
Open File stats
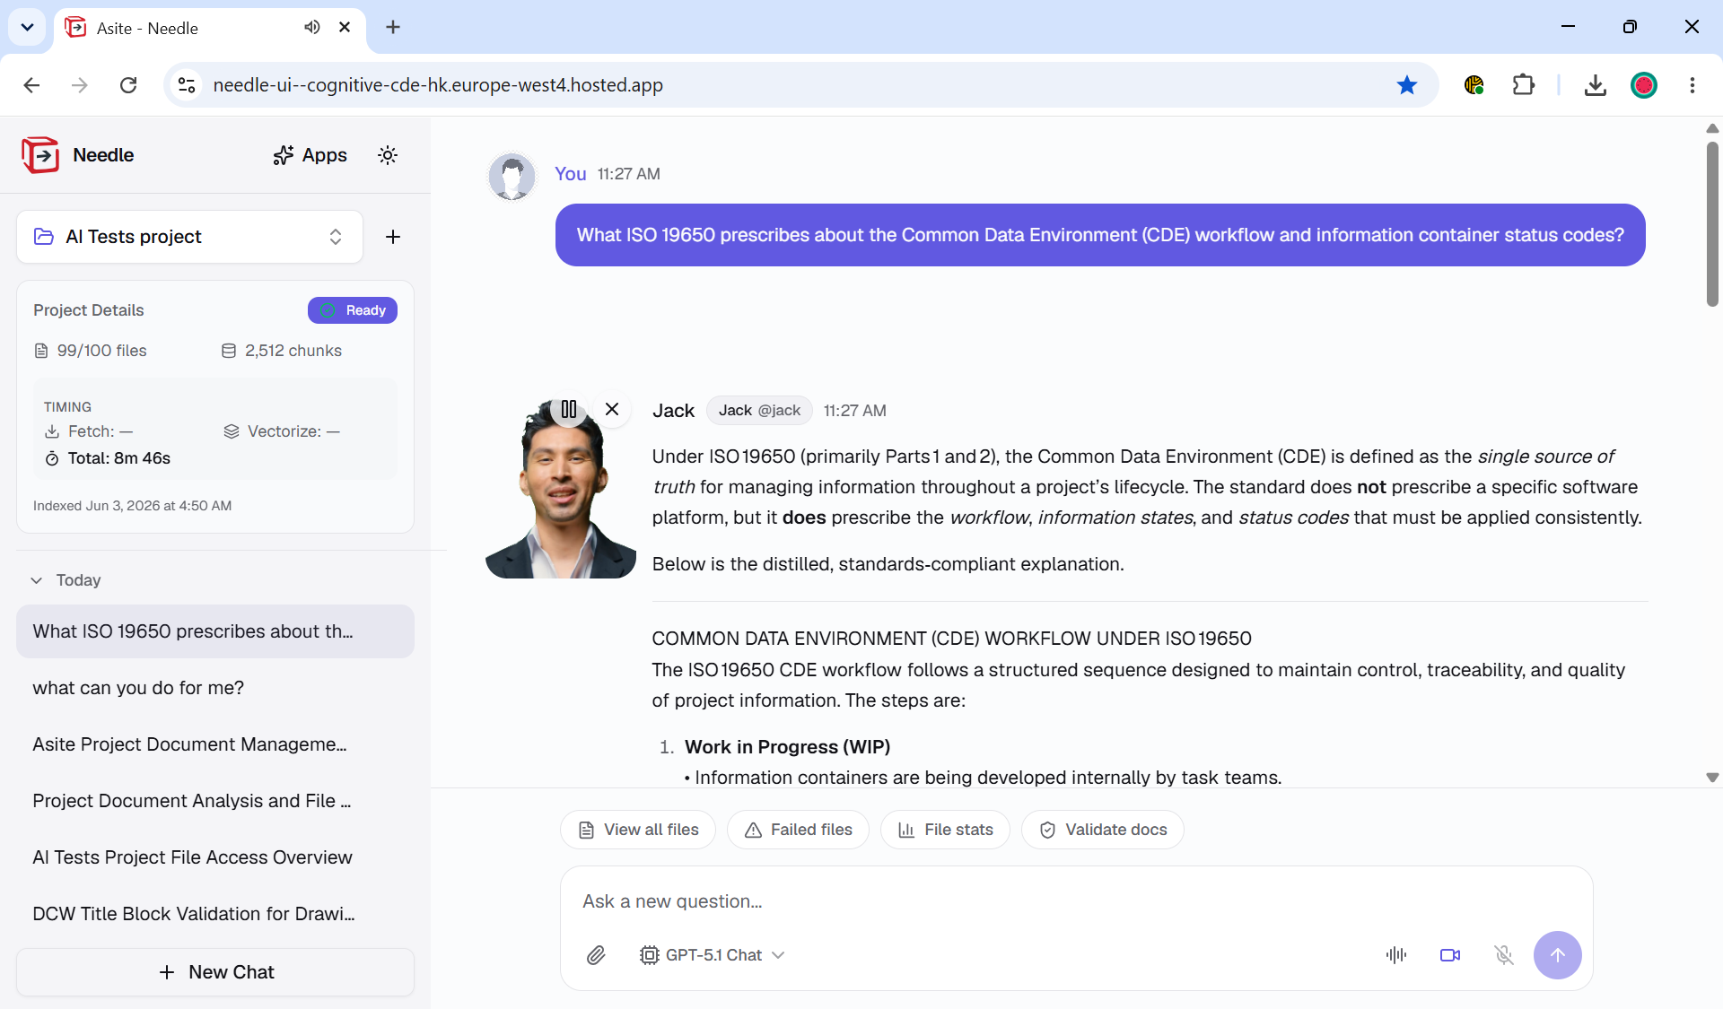[945, 830]
